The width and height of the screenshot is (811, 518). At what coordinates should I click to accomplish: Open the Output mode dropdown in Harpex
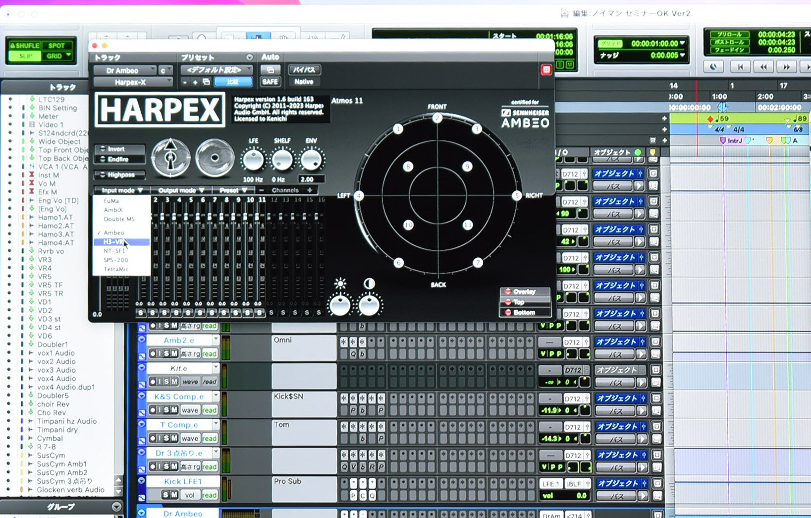click(181, 190)
